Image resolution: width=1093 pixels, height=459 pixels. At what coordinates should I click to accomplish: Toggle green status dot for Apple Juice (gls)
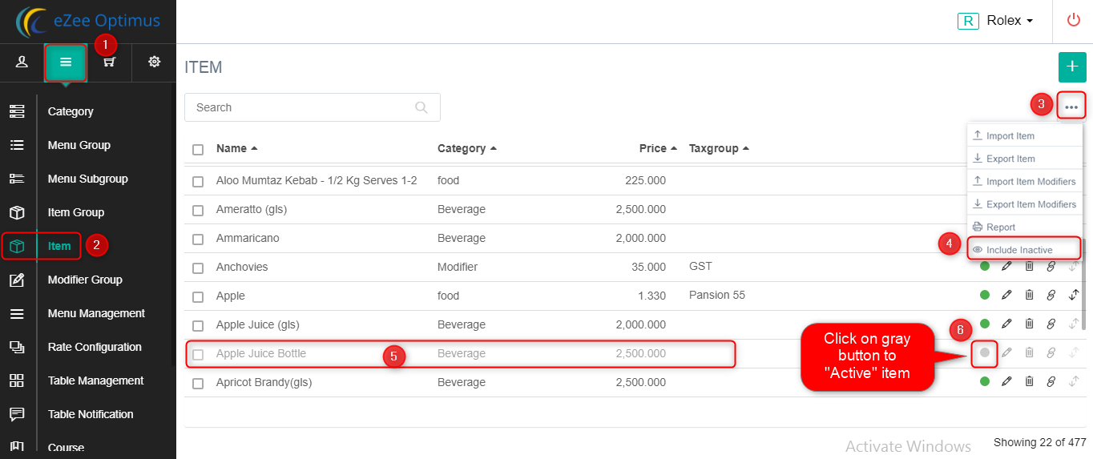(985, 324)
